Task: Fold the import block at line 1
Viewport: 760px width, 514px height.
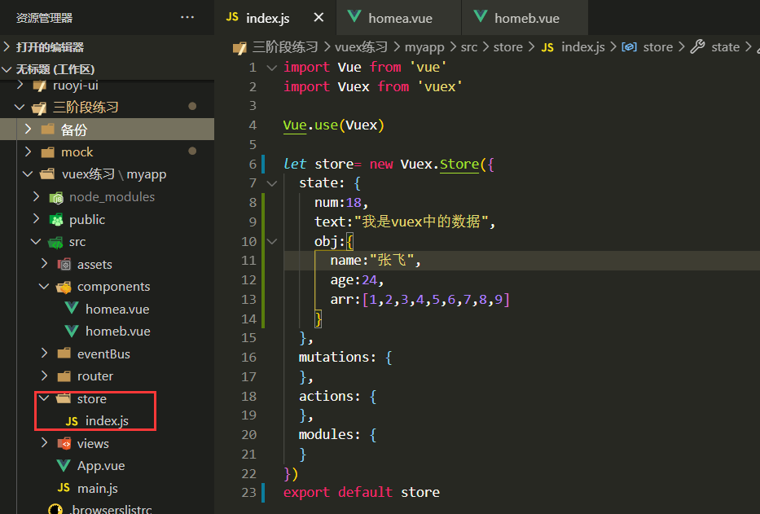Action: point(272,68)
